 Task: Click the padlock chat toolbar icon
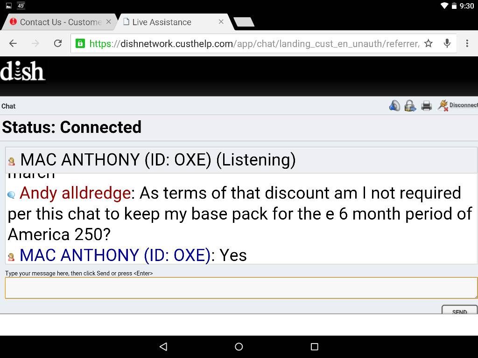[x=410, y=106]
